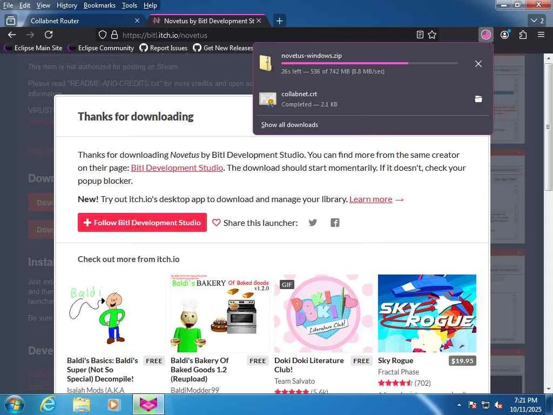Click the novetus-windows.zip file icon
553x415 pixels.
tap(266, 63)
